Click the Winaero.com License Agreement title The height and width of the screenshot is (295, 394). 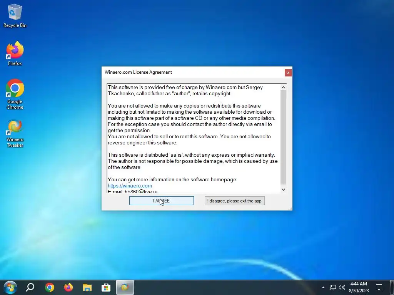point(138,72)
